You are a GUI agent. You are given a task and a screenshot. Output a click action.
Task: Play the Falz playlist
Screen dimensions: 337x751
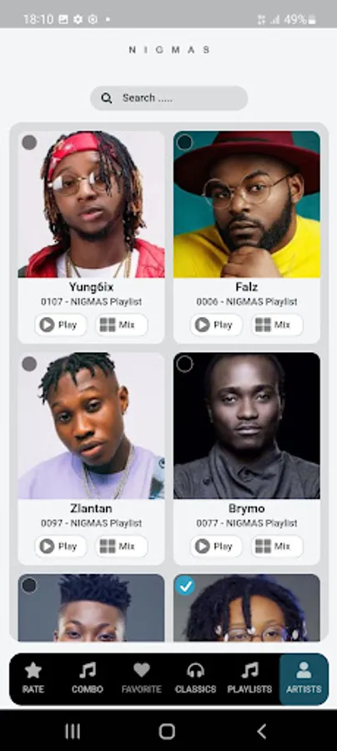coord(216,325)
